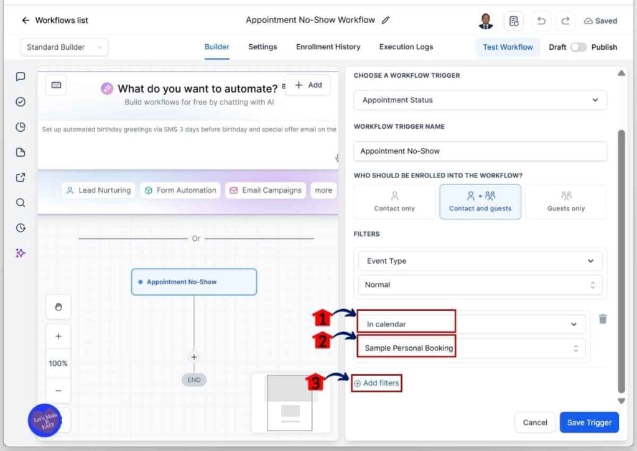Screen dimensions: 637x451
Task: Select Contact only enrollment option
Action: click(x=394, y=202)
